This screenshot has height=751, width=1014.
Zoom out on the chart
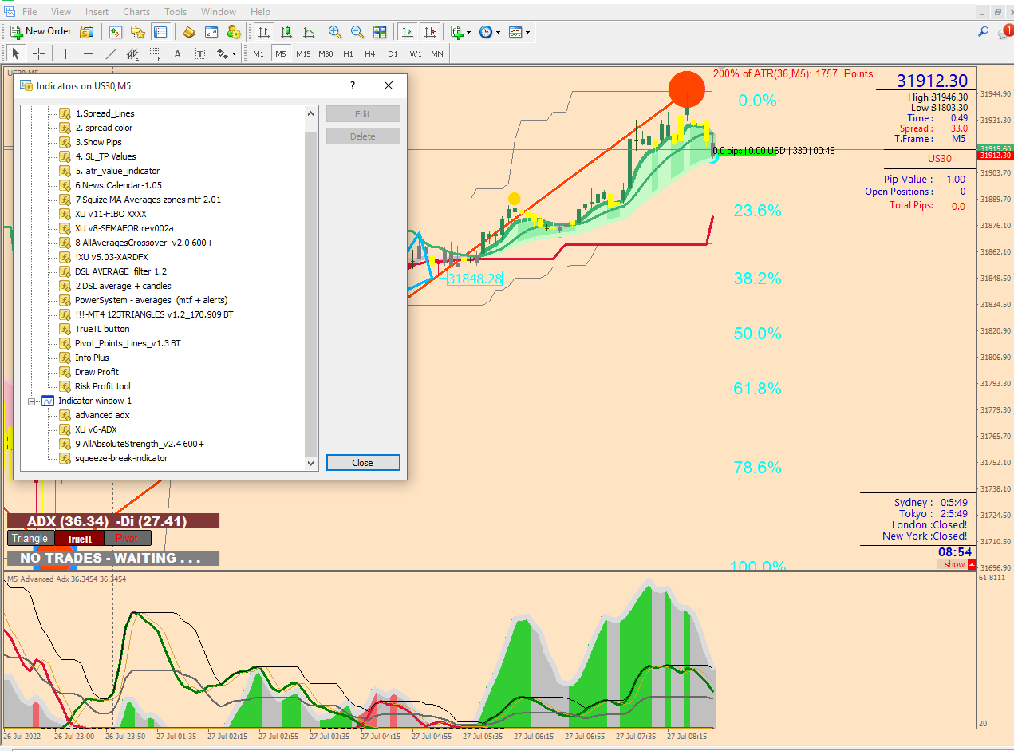click(x=357, y=32)
